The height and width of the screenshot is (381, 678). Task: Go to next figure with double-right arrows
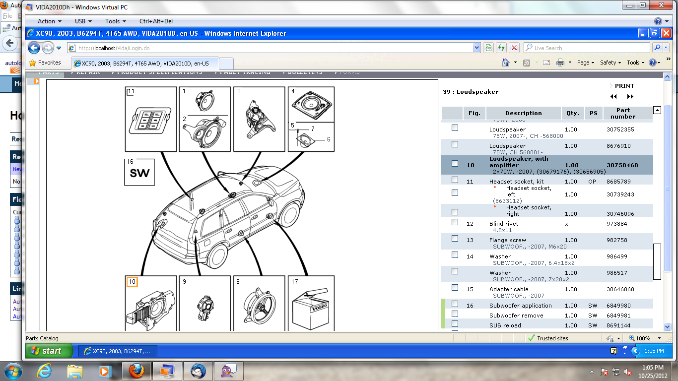[x=630, y=97]
